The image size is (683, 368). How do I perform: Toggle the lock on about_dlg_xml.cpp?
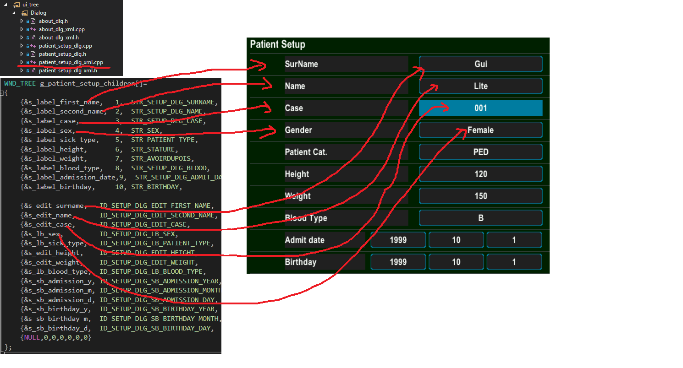28,29
